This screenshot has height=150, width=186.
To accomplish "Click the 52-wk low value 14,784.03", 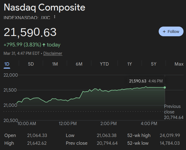I will 170,143.
